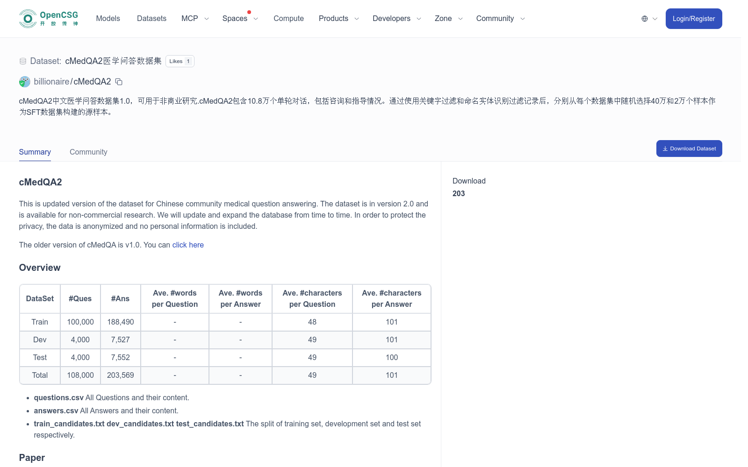Click the Overview heading
Screen dimensions: 748x467
tap(40, 268)
